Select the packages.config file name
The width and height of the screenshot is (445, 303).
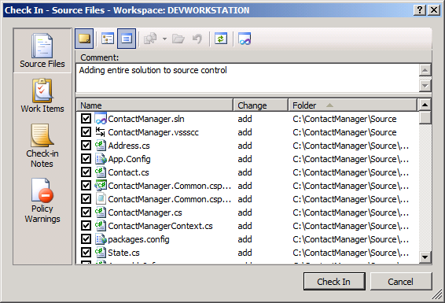[138, 238]
